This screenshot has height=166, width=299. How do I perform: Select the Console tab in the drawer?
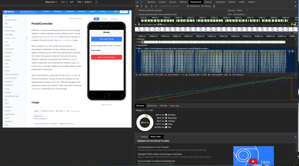click(144, 137)
